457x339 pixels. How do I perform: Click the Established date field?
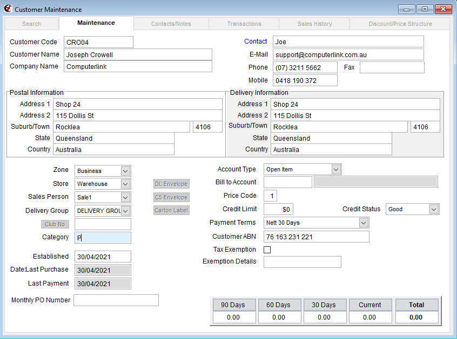click(x=103, y=257)
